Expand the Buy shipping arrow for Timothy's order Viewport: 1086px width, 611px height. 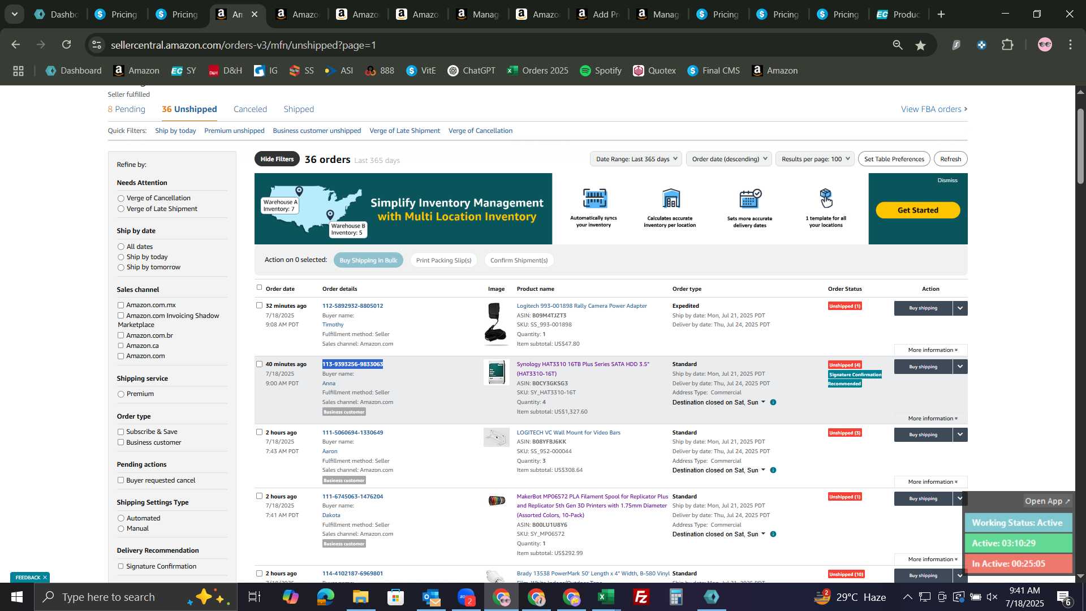point(960,308)
